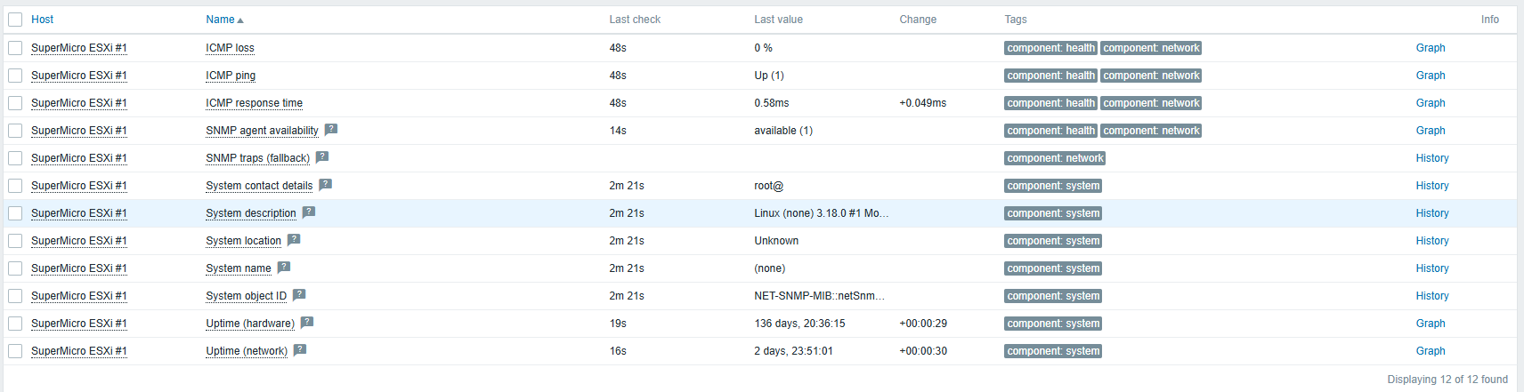
Task: Open History for System description
Action: (1432, 213)
